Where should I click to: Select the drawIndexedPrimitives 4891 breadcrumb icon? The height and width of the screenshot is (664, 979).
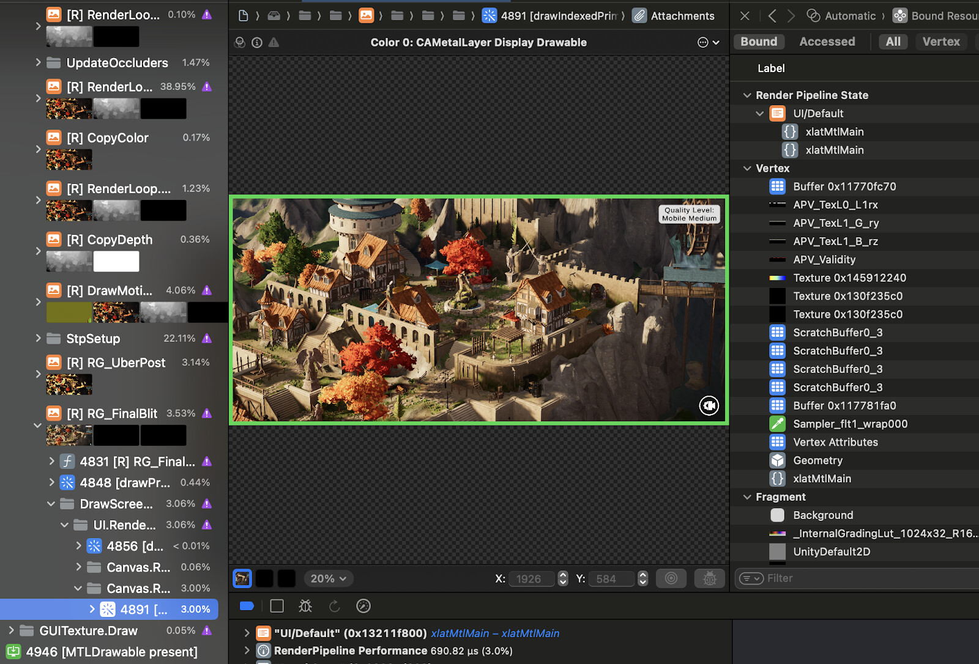point(489,15)
